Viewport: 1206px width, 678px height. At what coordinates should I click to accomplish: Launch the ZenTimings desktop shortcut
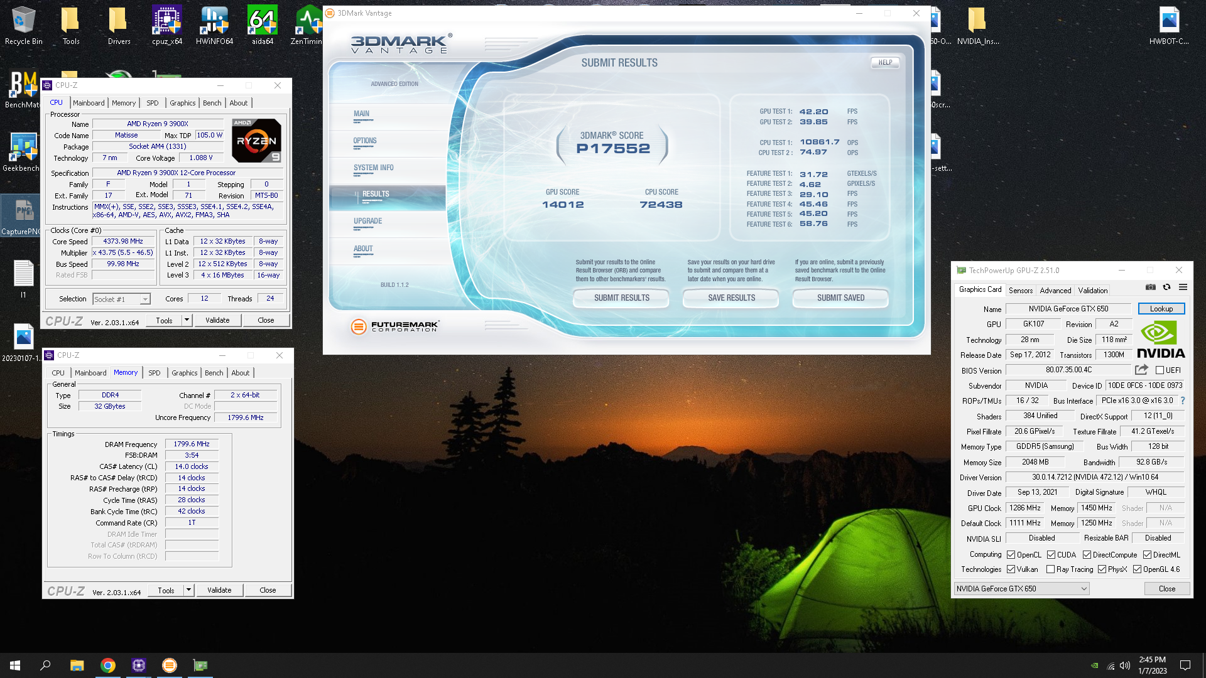tap(307, 25)
